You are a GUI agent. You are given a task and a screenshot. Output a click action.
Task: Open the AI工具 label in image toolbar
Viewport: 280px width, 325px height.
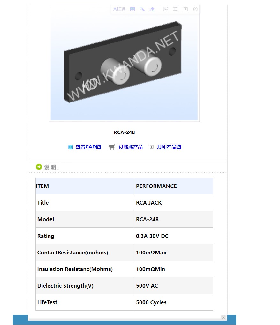click(119, 9)
